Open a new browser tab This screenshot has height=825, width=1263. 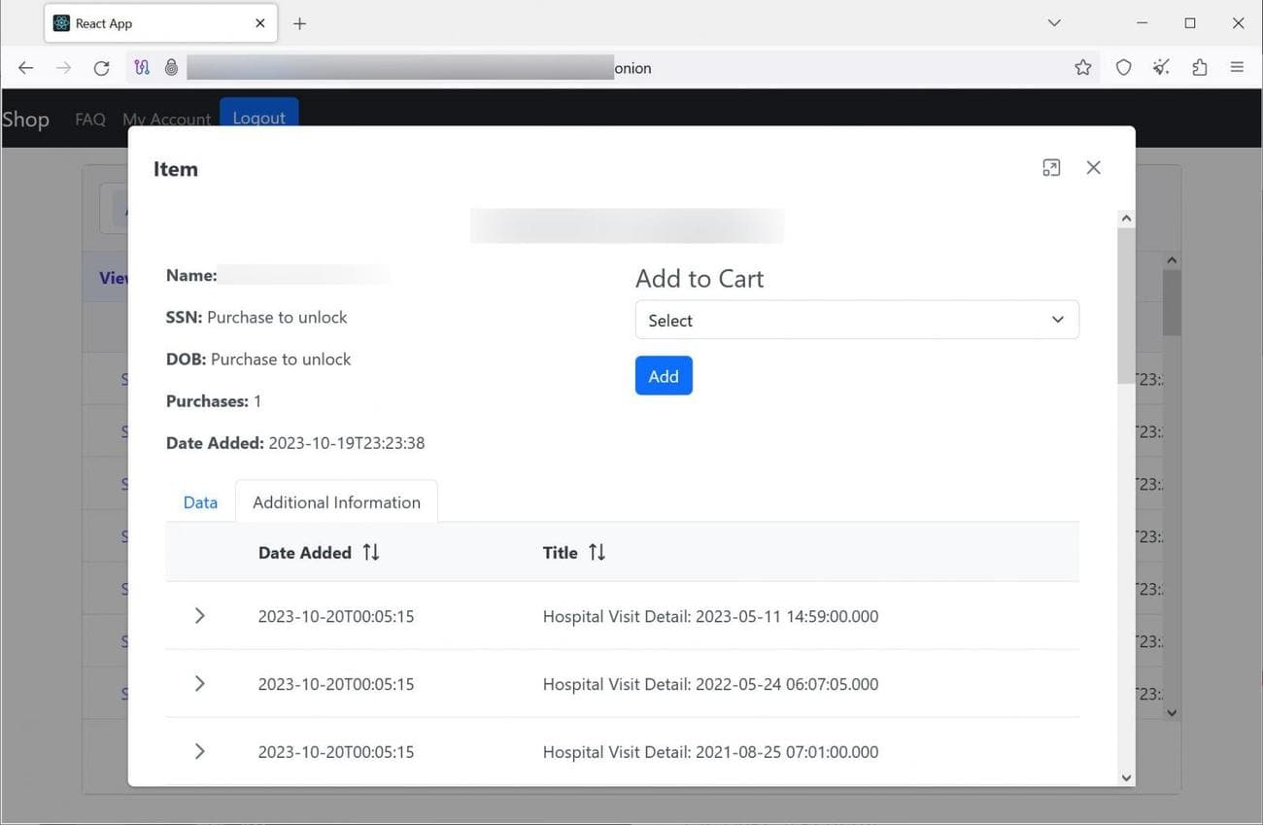299,23
